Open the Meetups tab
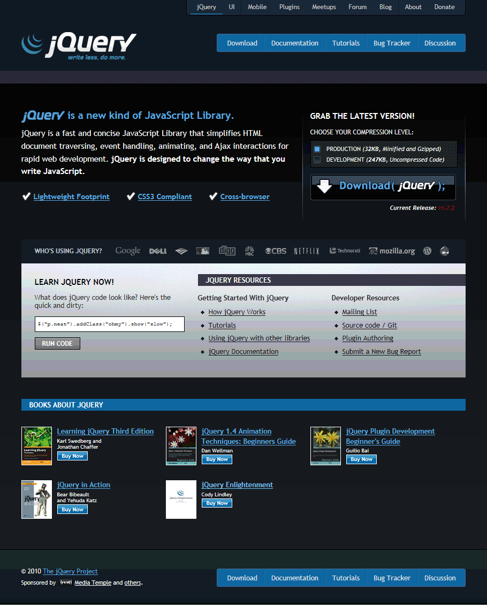487x605 pixels. pos(324,7)
